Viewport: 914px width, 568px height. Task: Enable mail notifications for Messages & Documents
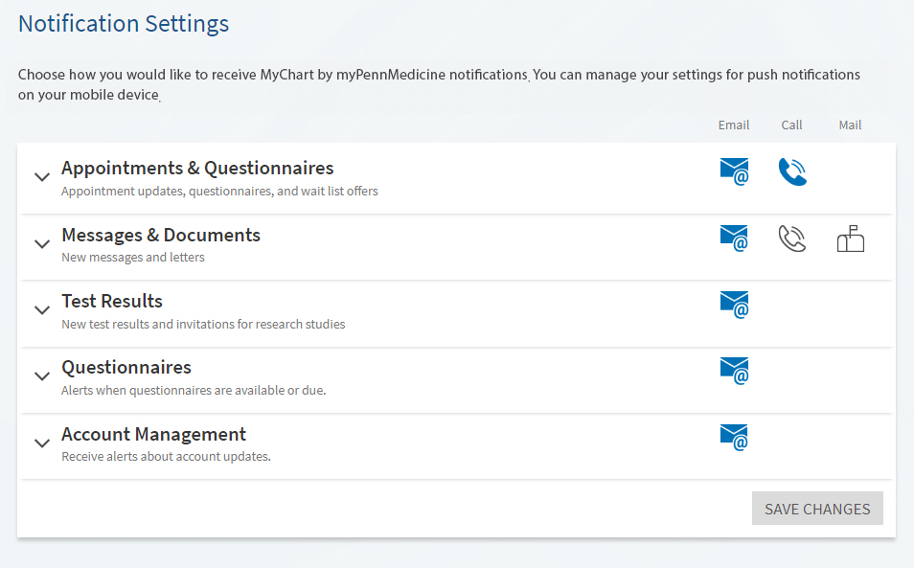(x=851, y=239)
